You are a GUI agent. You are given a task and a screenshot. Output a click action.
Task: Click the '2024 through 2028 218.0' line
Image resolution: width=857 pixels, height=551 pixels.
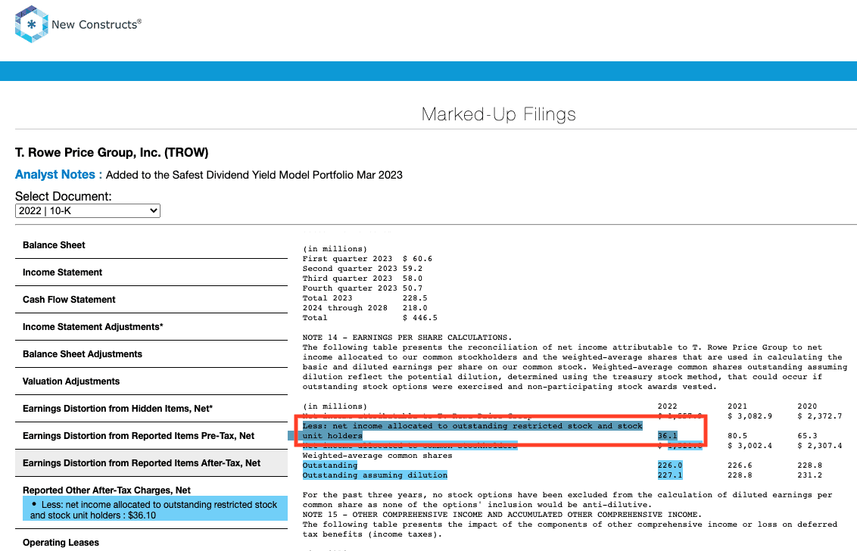(365, 308)
